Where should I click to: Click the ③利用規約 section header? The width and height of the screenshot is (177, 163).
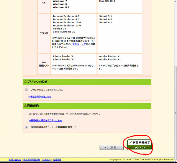click(x=87, y=106)
